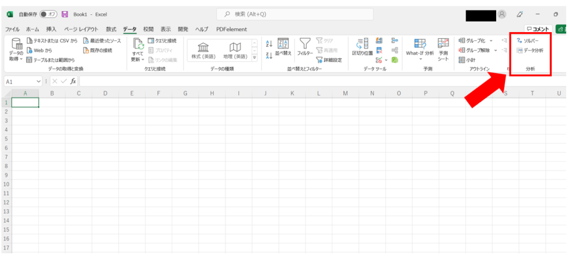
Task: Select the 地理 (Geography) data type
Action: tap(235, 50)
